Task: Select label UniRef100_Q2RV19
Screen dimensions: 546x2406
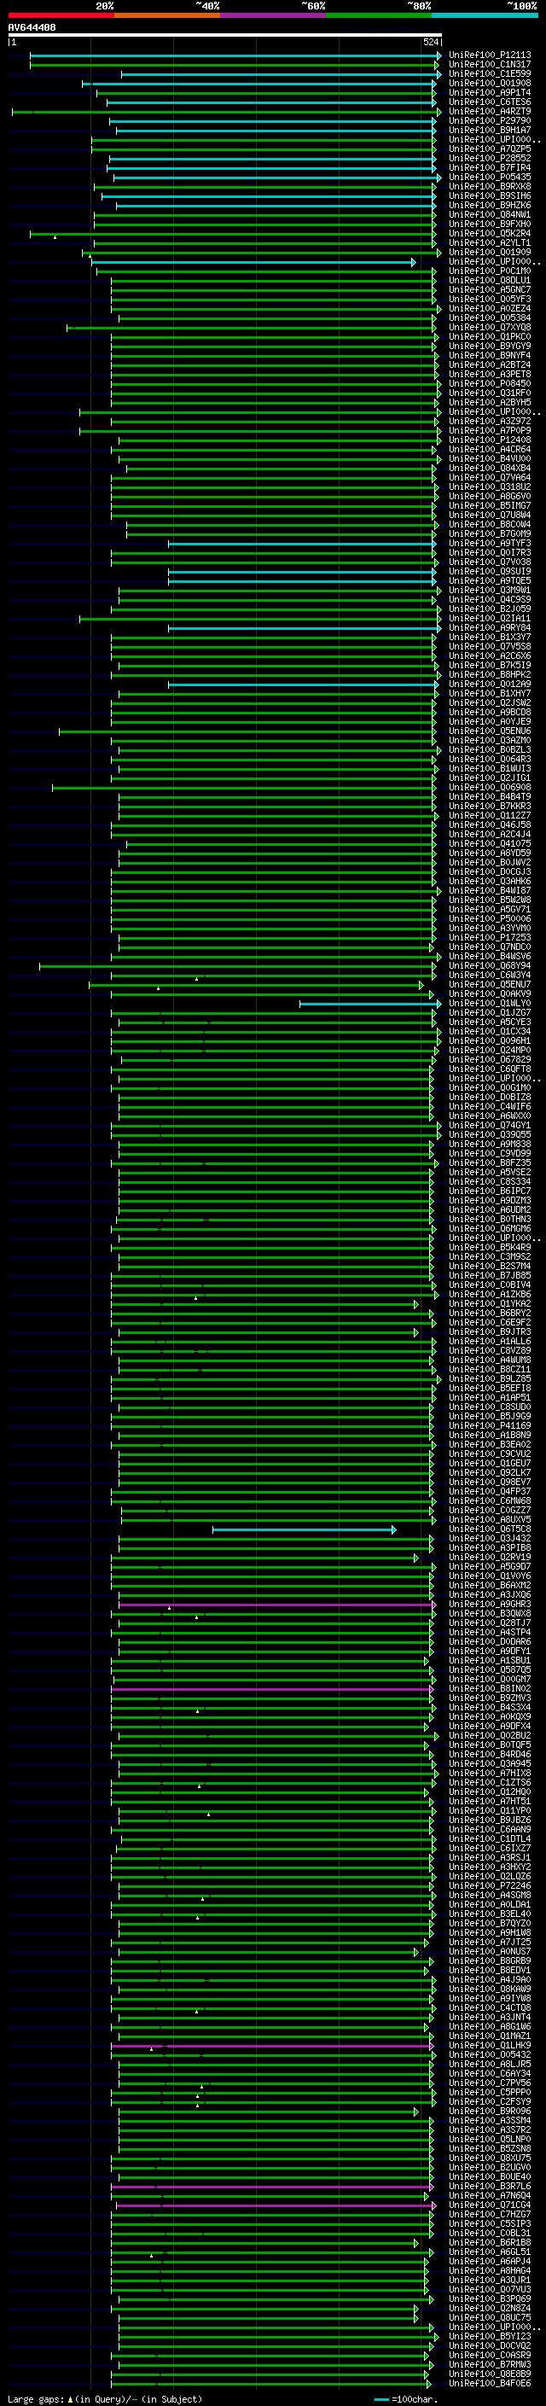Action: point(490,1558)
